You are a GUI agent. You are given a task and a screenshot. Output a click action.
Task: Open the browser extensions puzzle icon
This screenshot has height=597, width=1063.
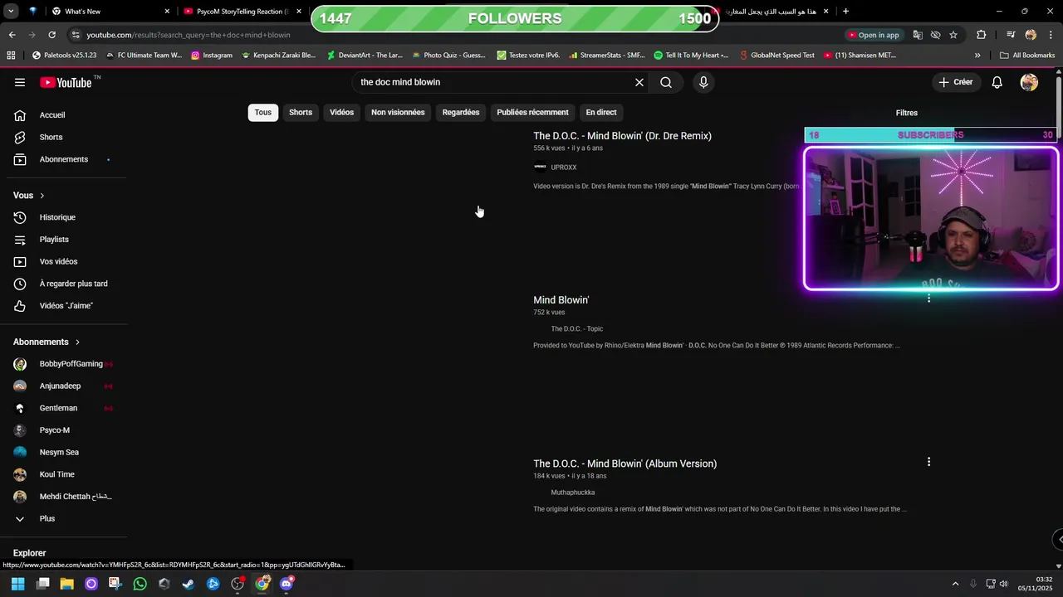pyautogui.click(x=982, y=35)
